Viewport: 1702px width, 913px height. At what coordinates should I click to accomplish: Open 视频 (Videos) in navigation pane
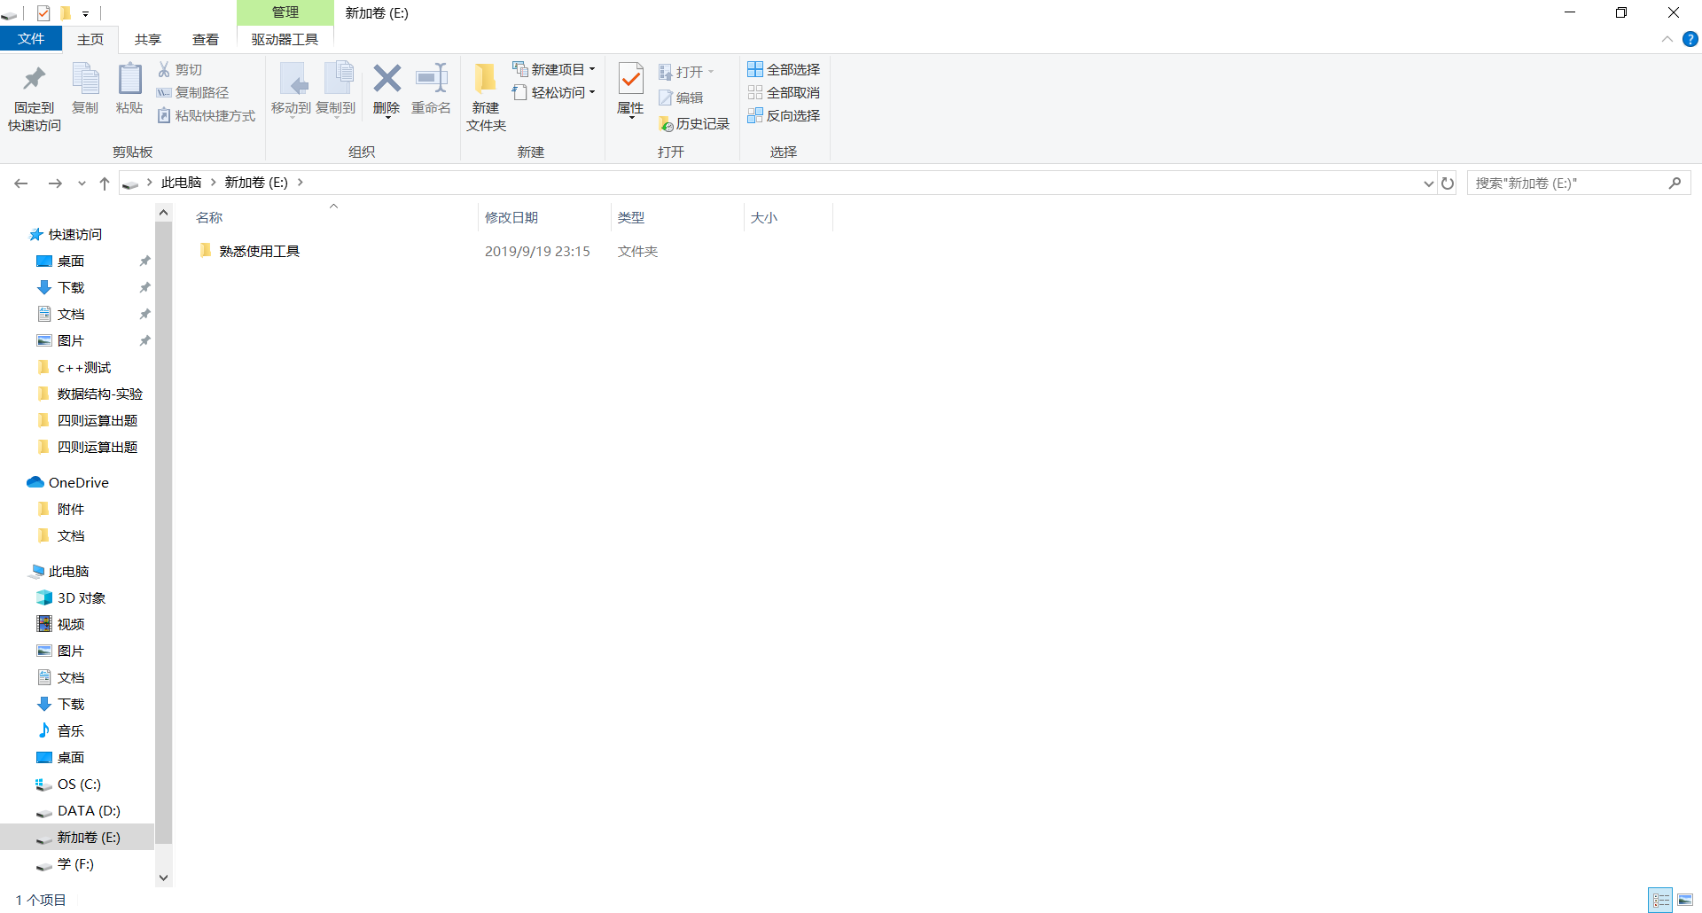(x=71, y=625)
